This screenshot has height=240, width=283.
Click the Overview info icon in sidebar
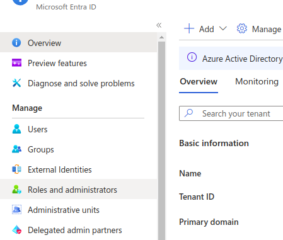tap(16, 43)
